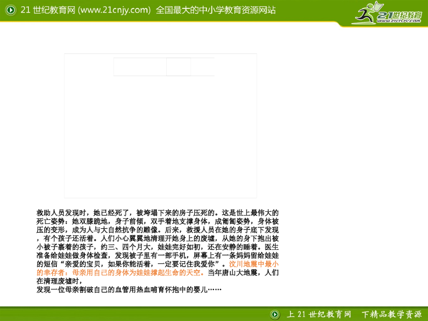
Task: Click the line starting 救助人员发现时
Action: [158, 213]
